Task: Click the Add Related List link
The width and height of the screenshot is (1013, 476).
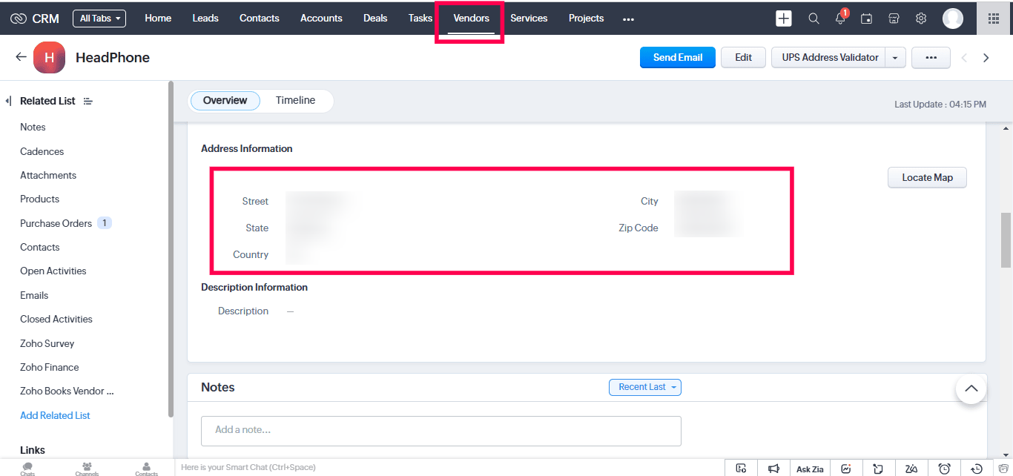Action: (x=55, y=415)
